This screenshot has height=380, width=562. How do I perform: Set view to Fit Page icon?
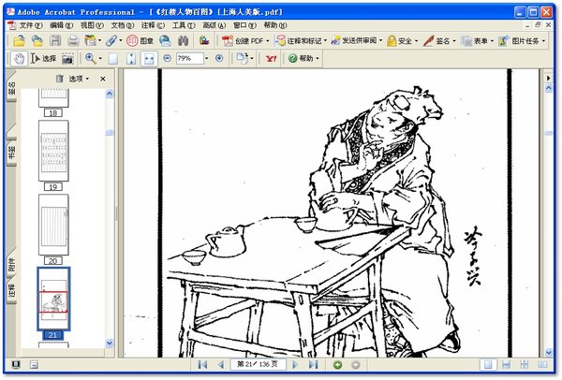click(131, 59)
